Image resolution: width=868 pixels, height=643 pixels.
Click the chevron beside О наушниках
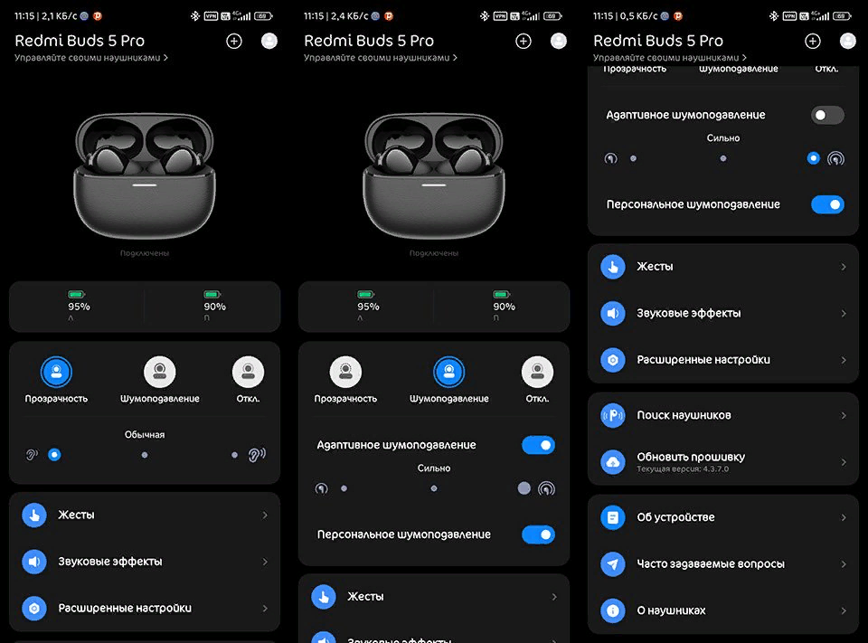coord(844,610)
